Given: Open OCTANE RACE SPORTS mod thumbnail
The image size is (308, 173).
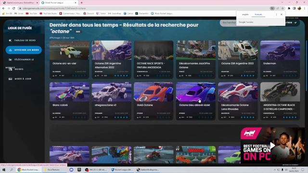Looking at the screenshot, I should click(154, 50).
